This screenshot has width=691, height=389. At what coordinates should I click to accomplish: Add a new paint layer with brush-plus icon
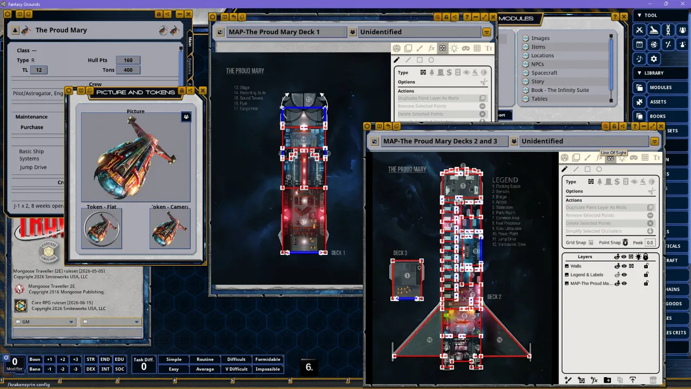568,380
